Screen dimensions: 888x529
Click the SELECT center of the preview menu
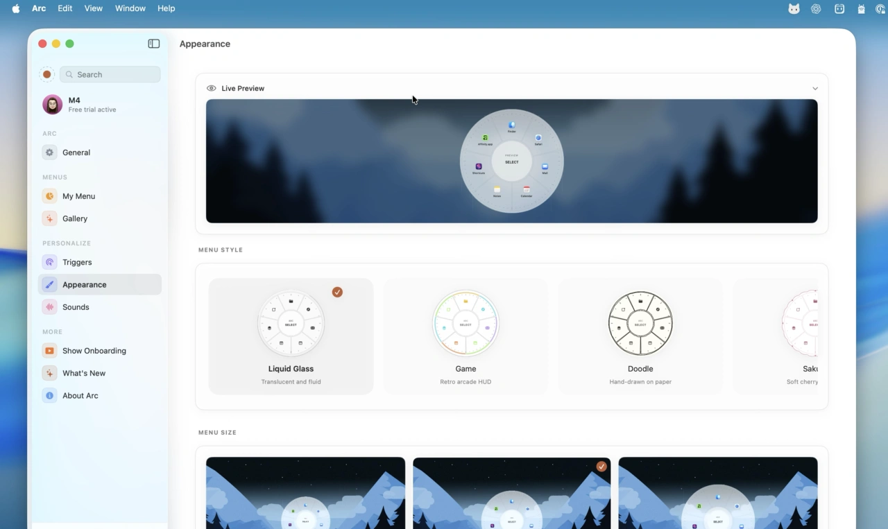tap(512, 162)
